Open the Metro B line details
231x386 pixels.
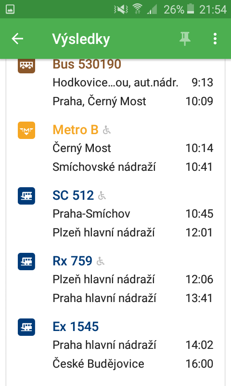76,130
